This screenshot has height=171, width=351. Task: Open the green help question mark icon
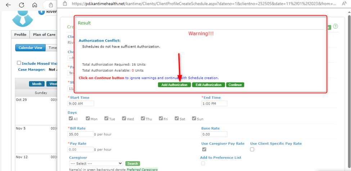point(335,27)
